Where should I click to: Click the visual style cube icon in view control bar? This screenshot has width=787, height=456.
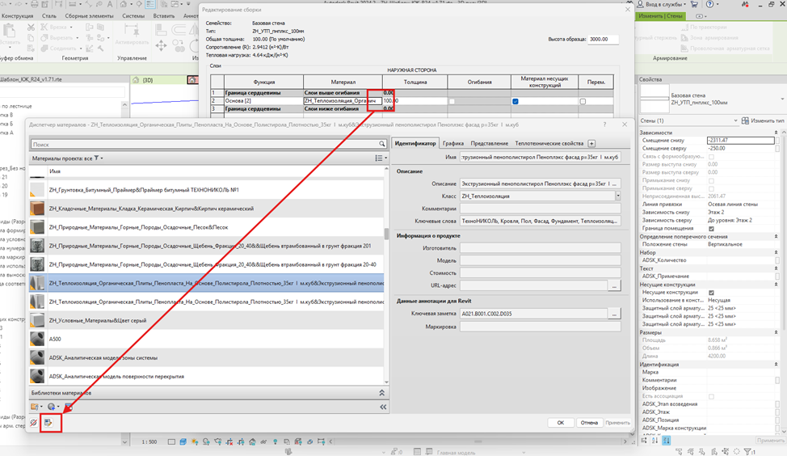pos(183,442)
